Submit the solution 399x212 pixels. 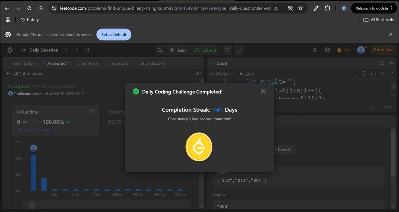pyautogui.click(x=205, y=50)
